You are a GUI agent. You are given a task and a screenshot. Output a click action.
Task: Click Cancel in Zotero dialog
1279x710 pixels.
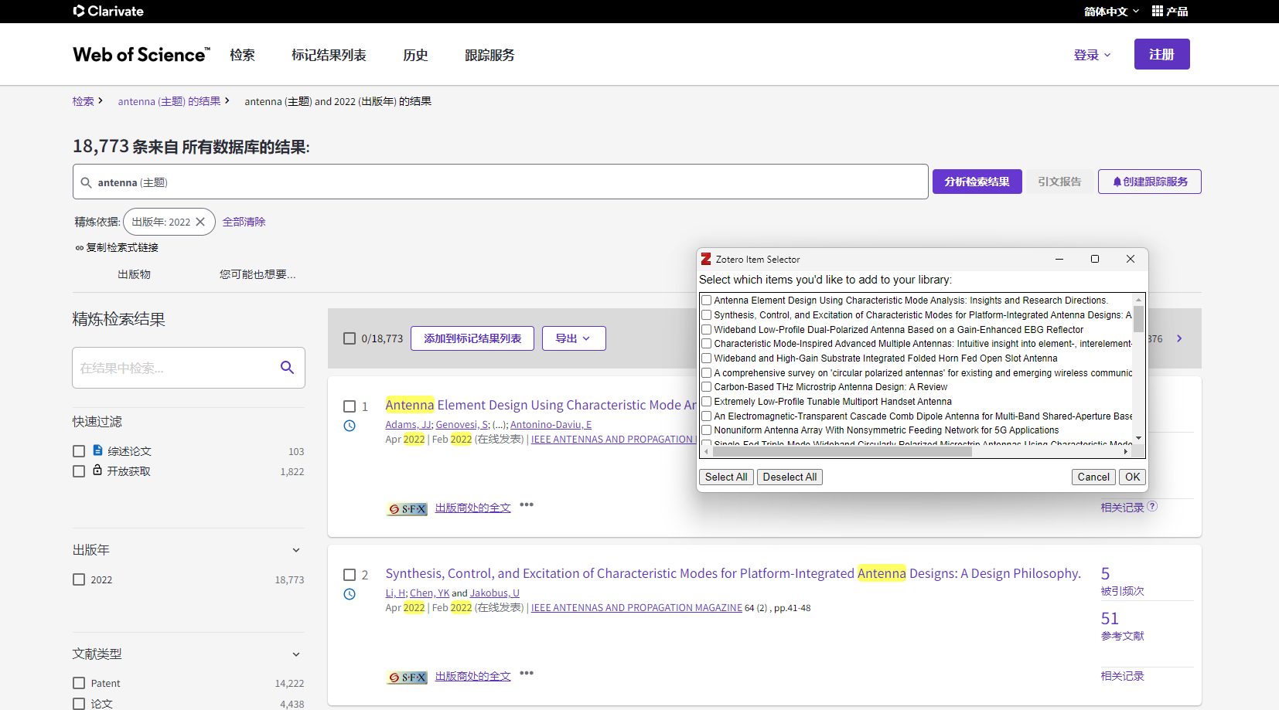coord(1093,477)
